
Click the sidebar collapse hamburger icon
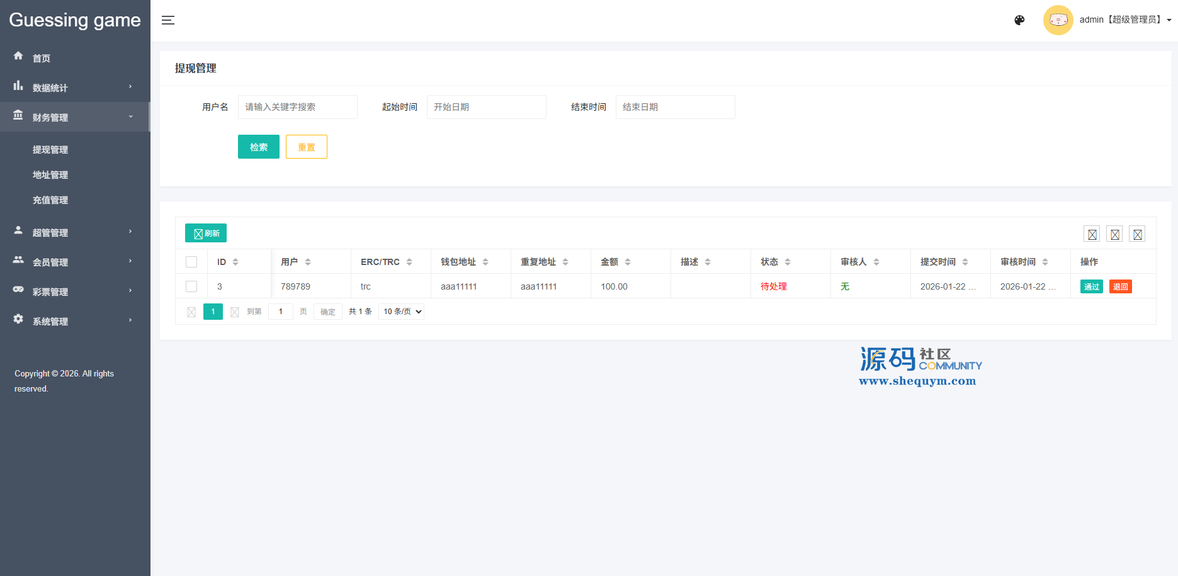(x=167, y=20)
